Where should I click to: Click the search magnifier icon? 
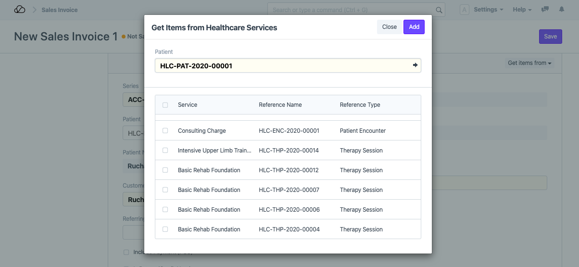pos(439,10)
